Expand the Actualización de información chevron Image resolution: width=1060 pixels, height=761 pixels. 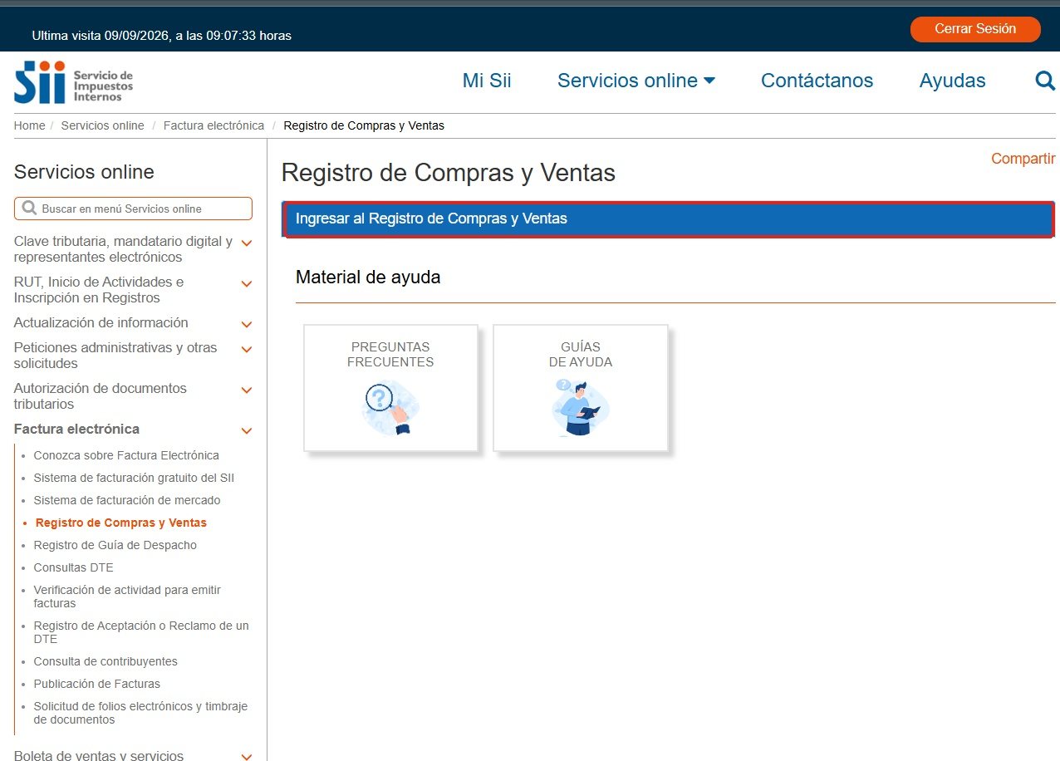point(247,324)
